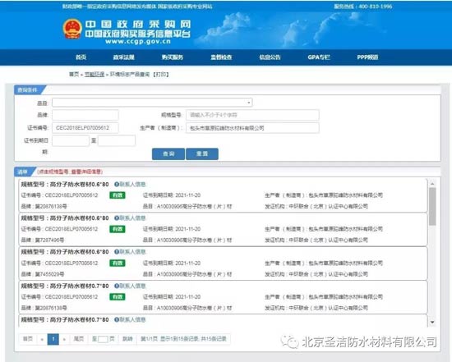Open the 品目 category dropdown
The height and width of the screenshot is (362, 452).
[x=152, y=103]
